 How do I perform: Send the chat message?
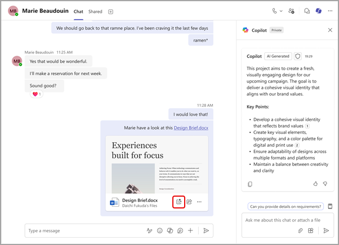click(206, 230)
